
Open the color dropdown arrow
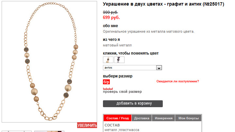click(x=159, y=68)
